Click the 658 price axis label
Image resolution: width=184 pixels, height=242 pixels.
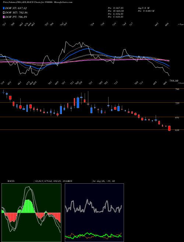point(177,130)
